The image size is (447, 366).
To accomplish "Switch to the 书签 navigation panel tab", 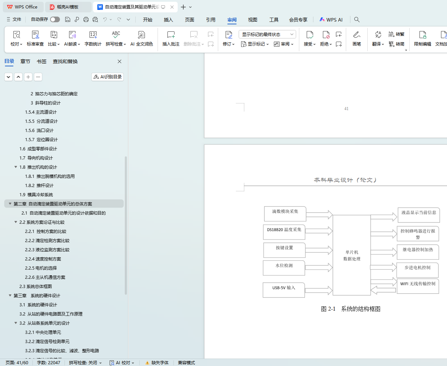I will pos(42,61).
